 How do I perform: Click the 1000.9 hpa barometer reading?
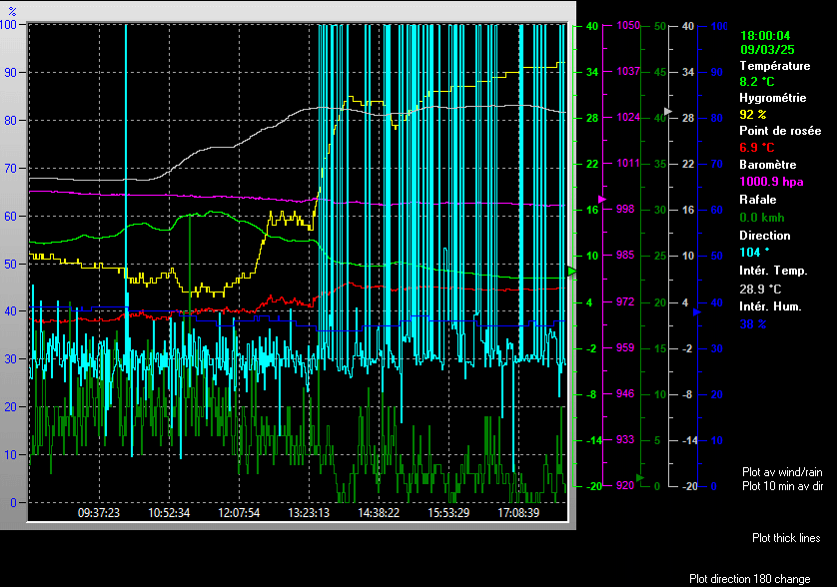(771, 182)
